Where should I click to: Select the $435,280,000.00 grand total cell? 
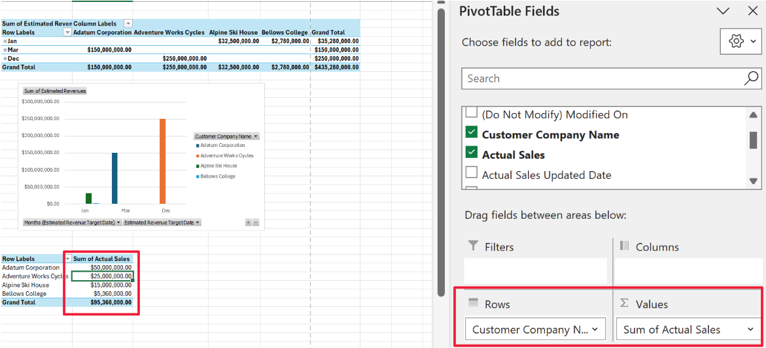pyautogui.click(x=335, y=68)
